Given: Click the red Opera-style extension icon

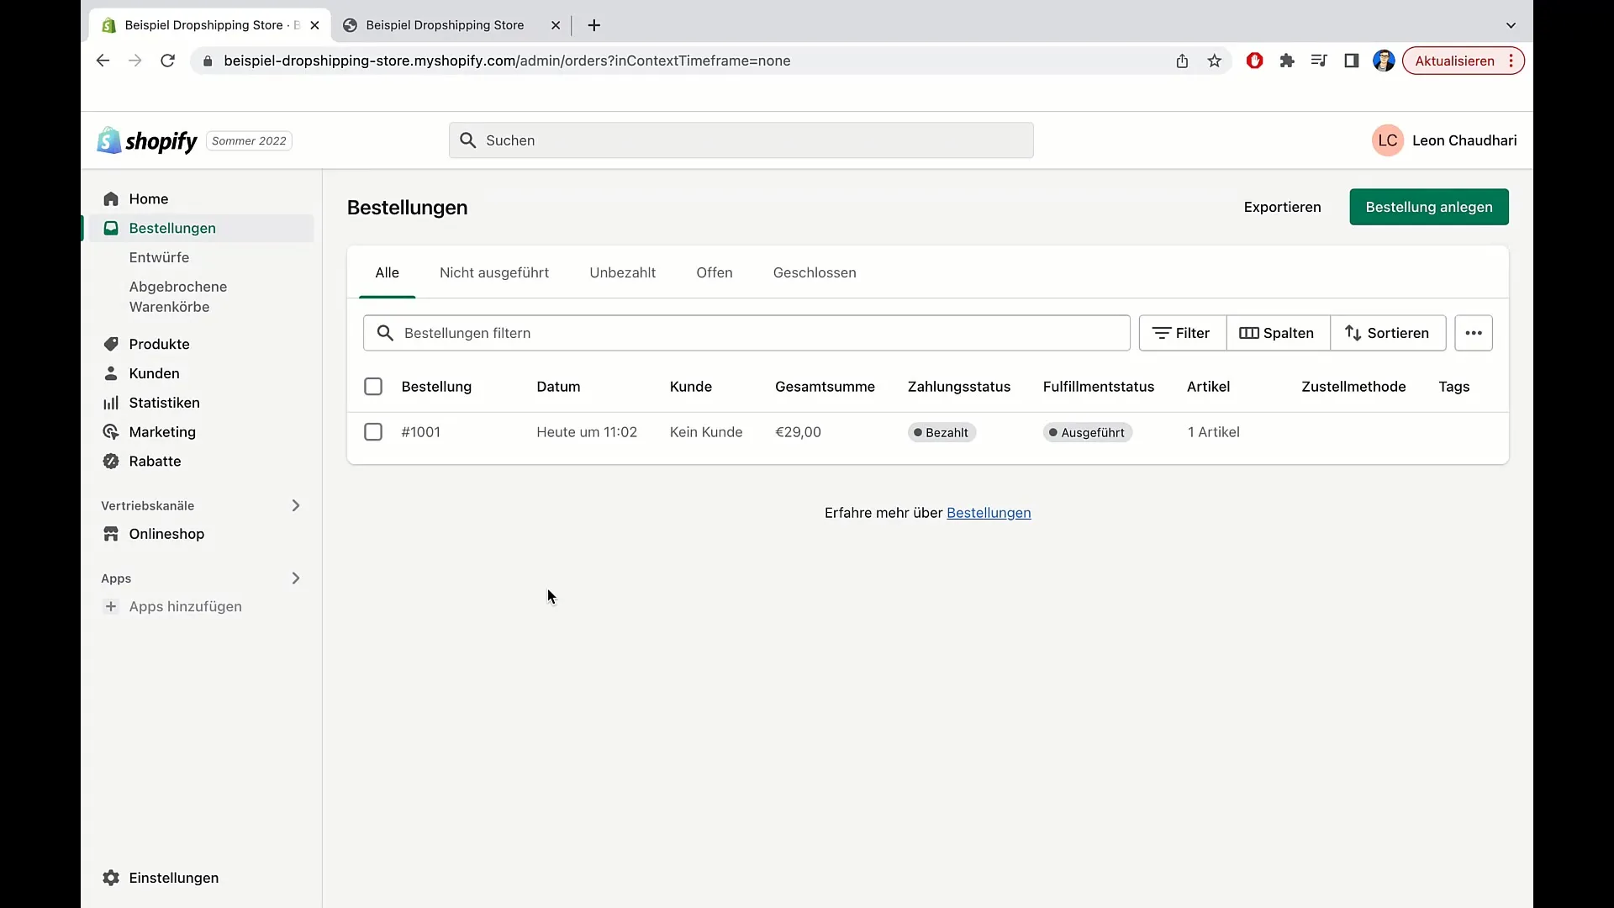Looking at the screenshot, I should (x=1254, y=61).
